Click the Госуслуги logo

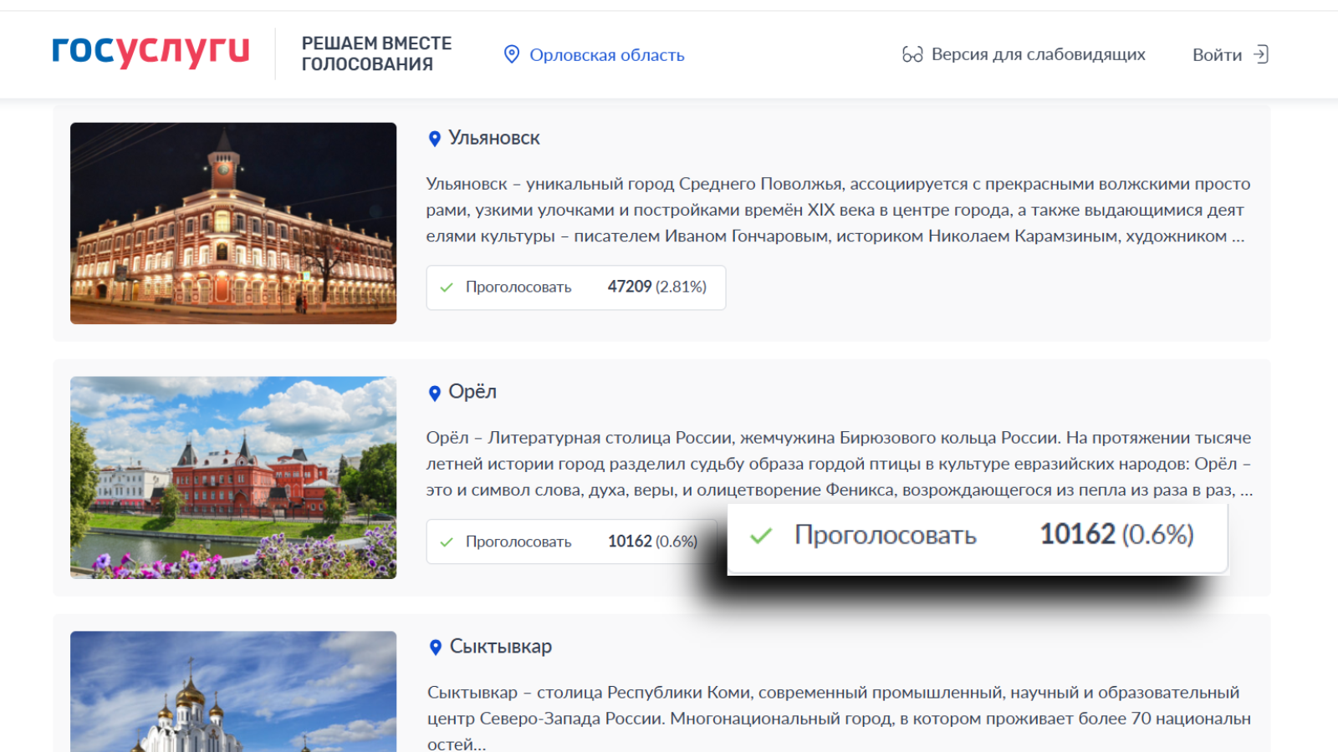151,52
